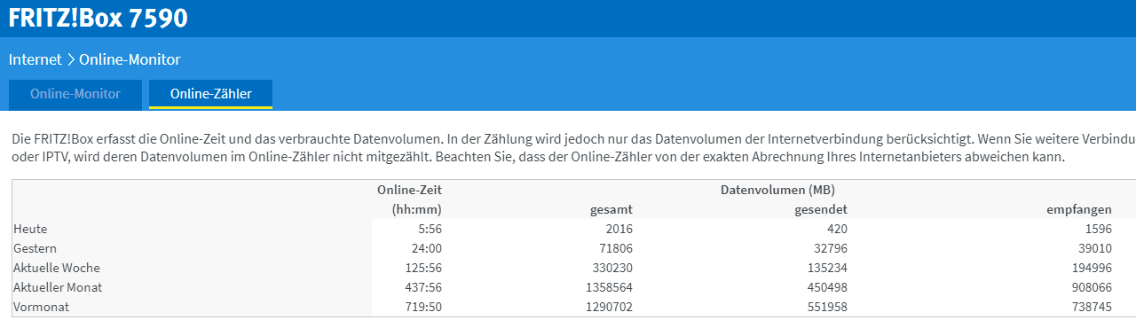This screenshot has height=328, width=1136.
Task: Switch to the Online-Monitor tab
Action: pos(75,93)
